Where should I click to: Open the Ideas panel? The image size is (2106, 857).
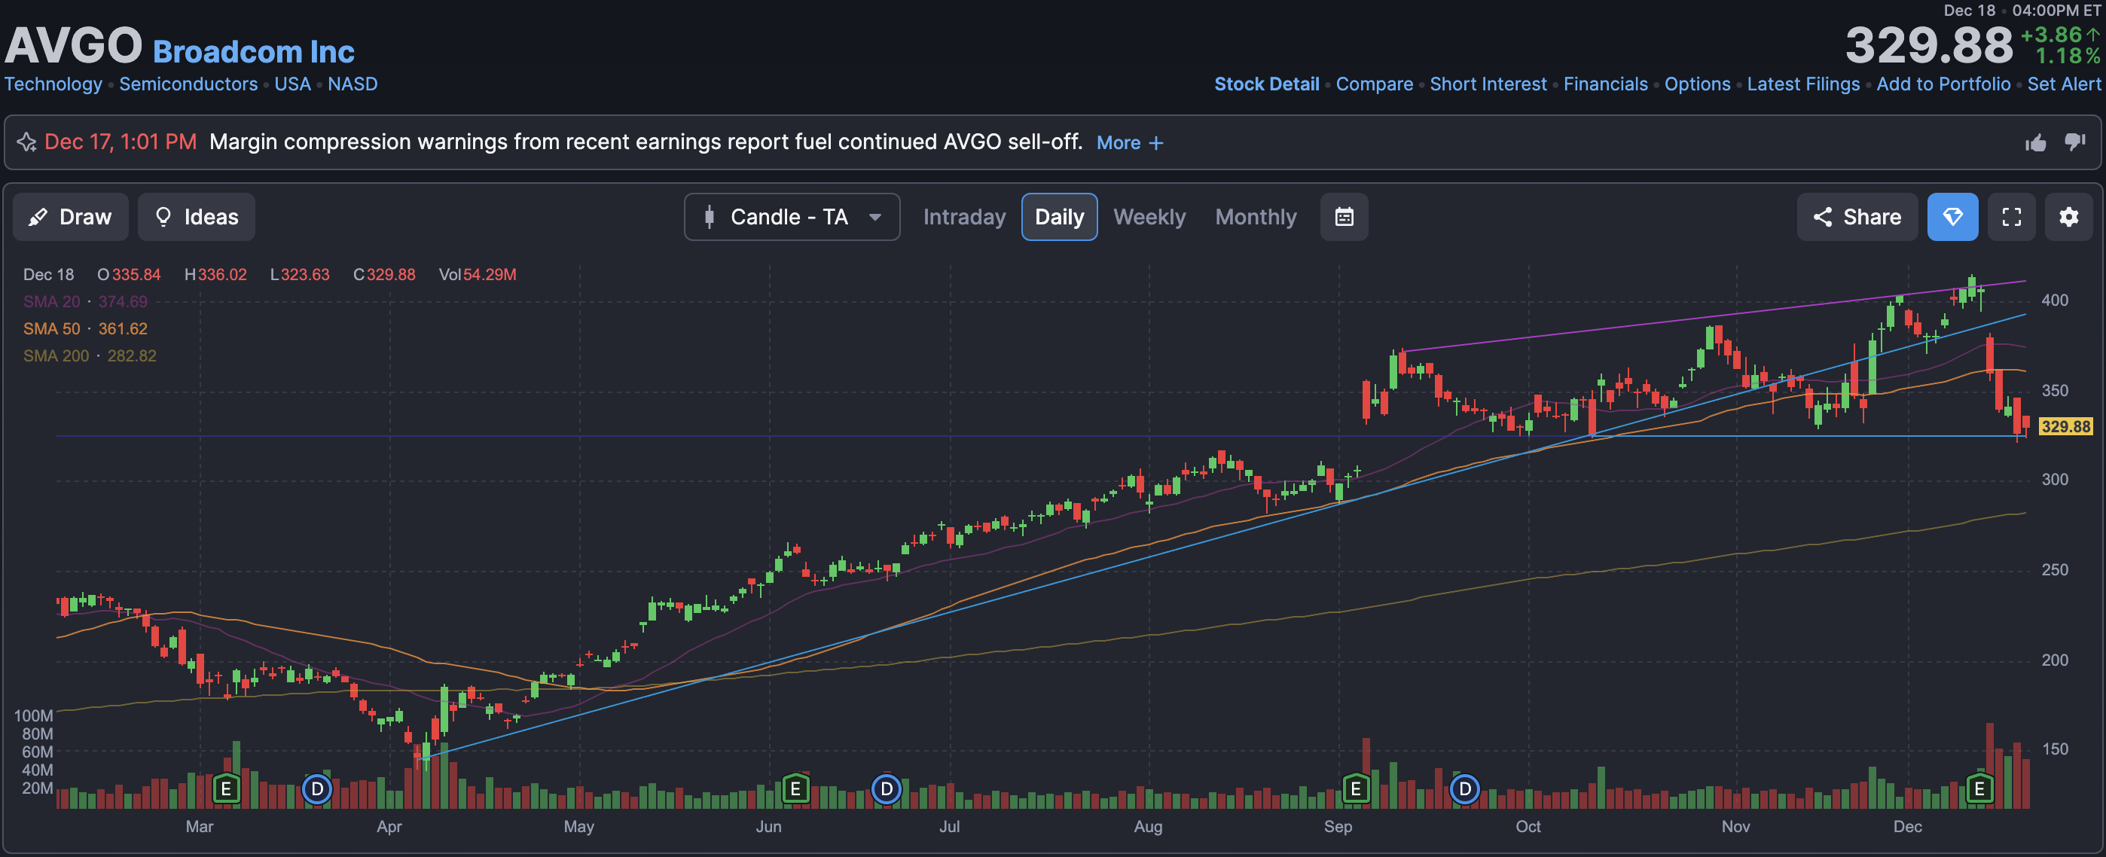click(x=196, y=217)
